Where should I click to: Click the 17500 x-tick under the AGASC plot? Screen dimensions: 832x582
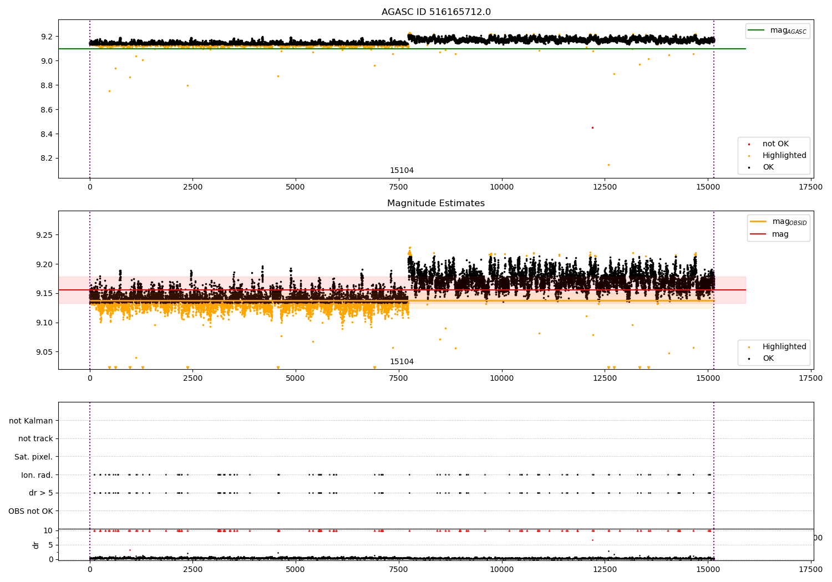tap(811, 187)
